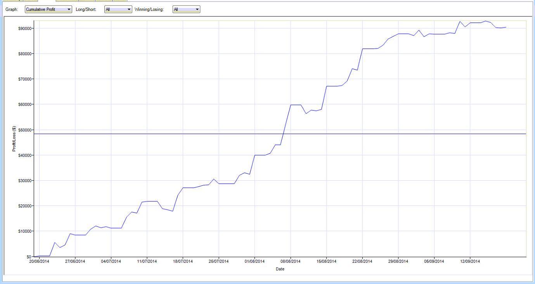
Task: Expand the Long/Short filter dropdown
Action: click(x=118, y=9)
